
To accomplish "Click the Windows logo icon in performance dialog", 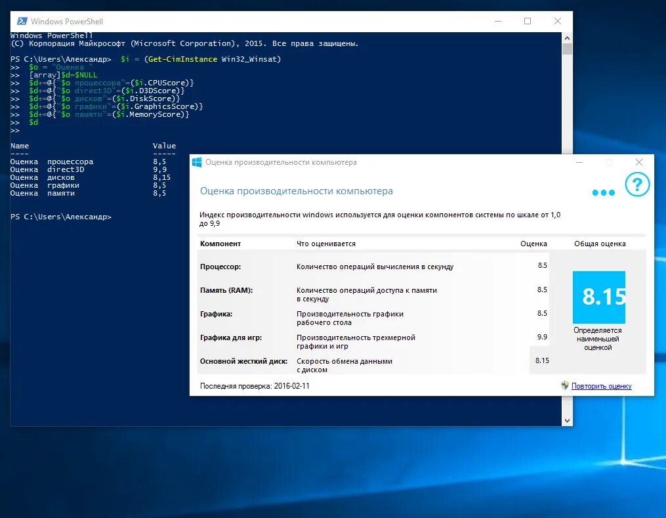I will point(197,162).
